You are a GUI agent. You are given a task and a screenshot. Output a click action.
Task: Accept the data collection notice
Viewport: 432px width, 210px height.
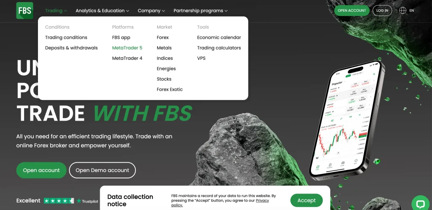pos(306,200)
